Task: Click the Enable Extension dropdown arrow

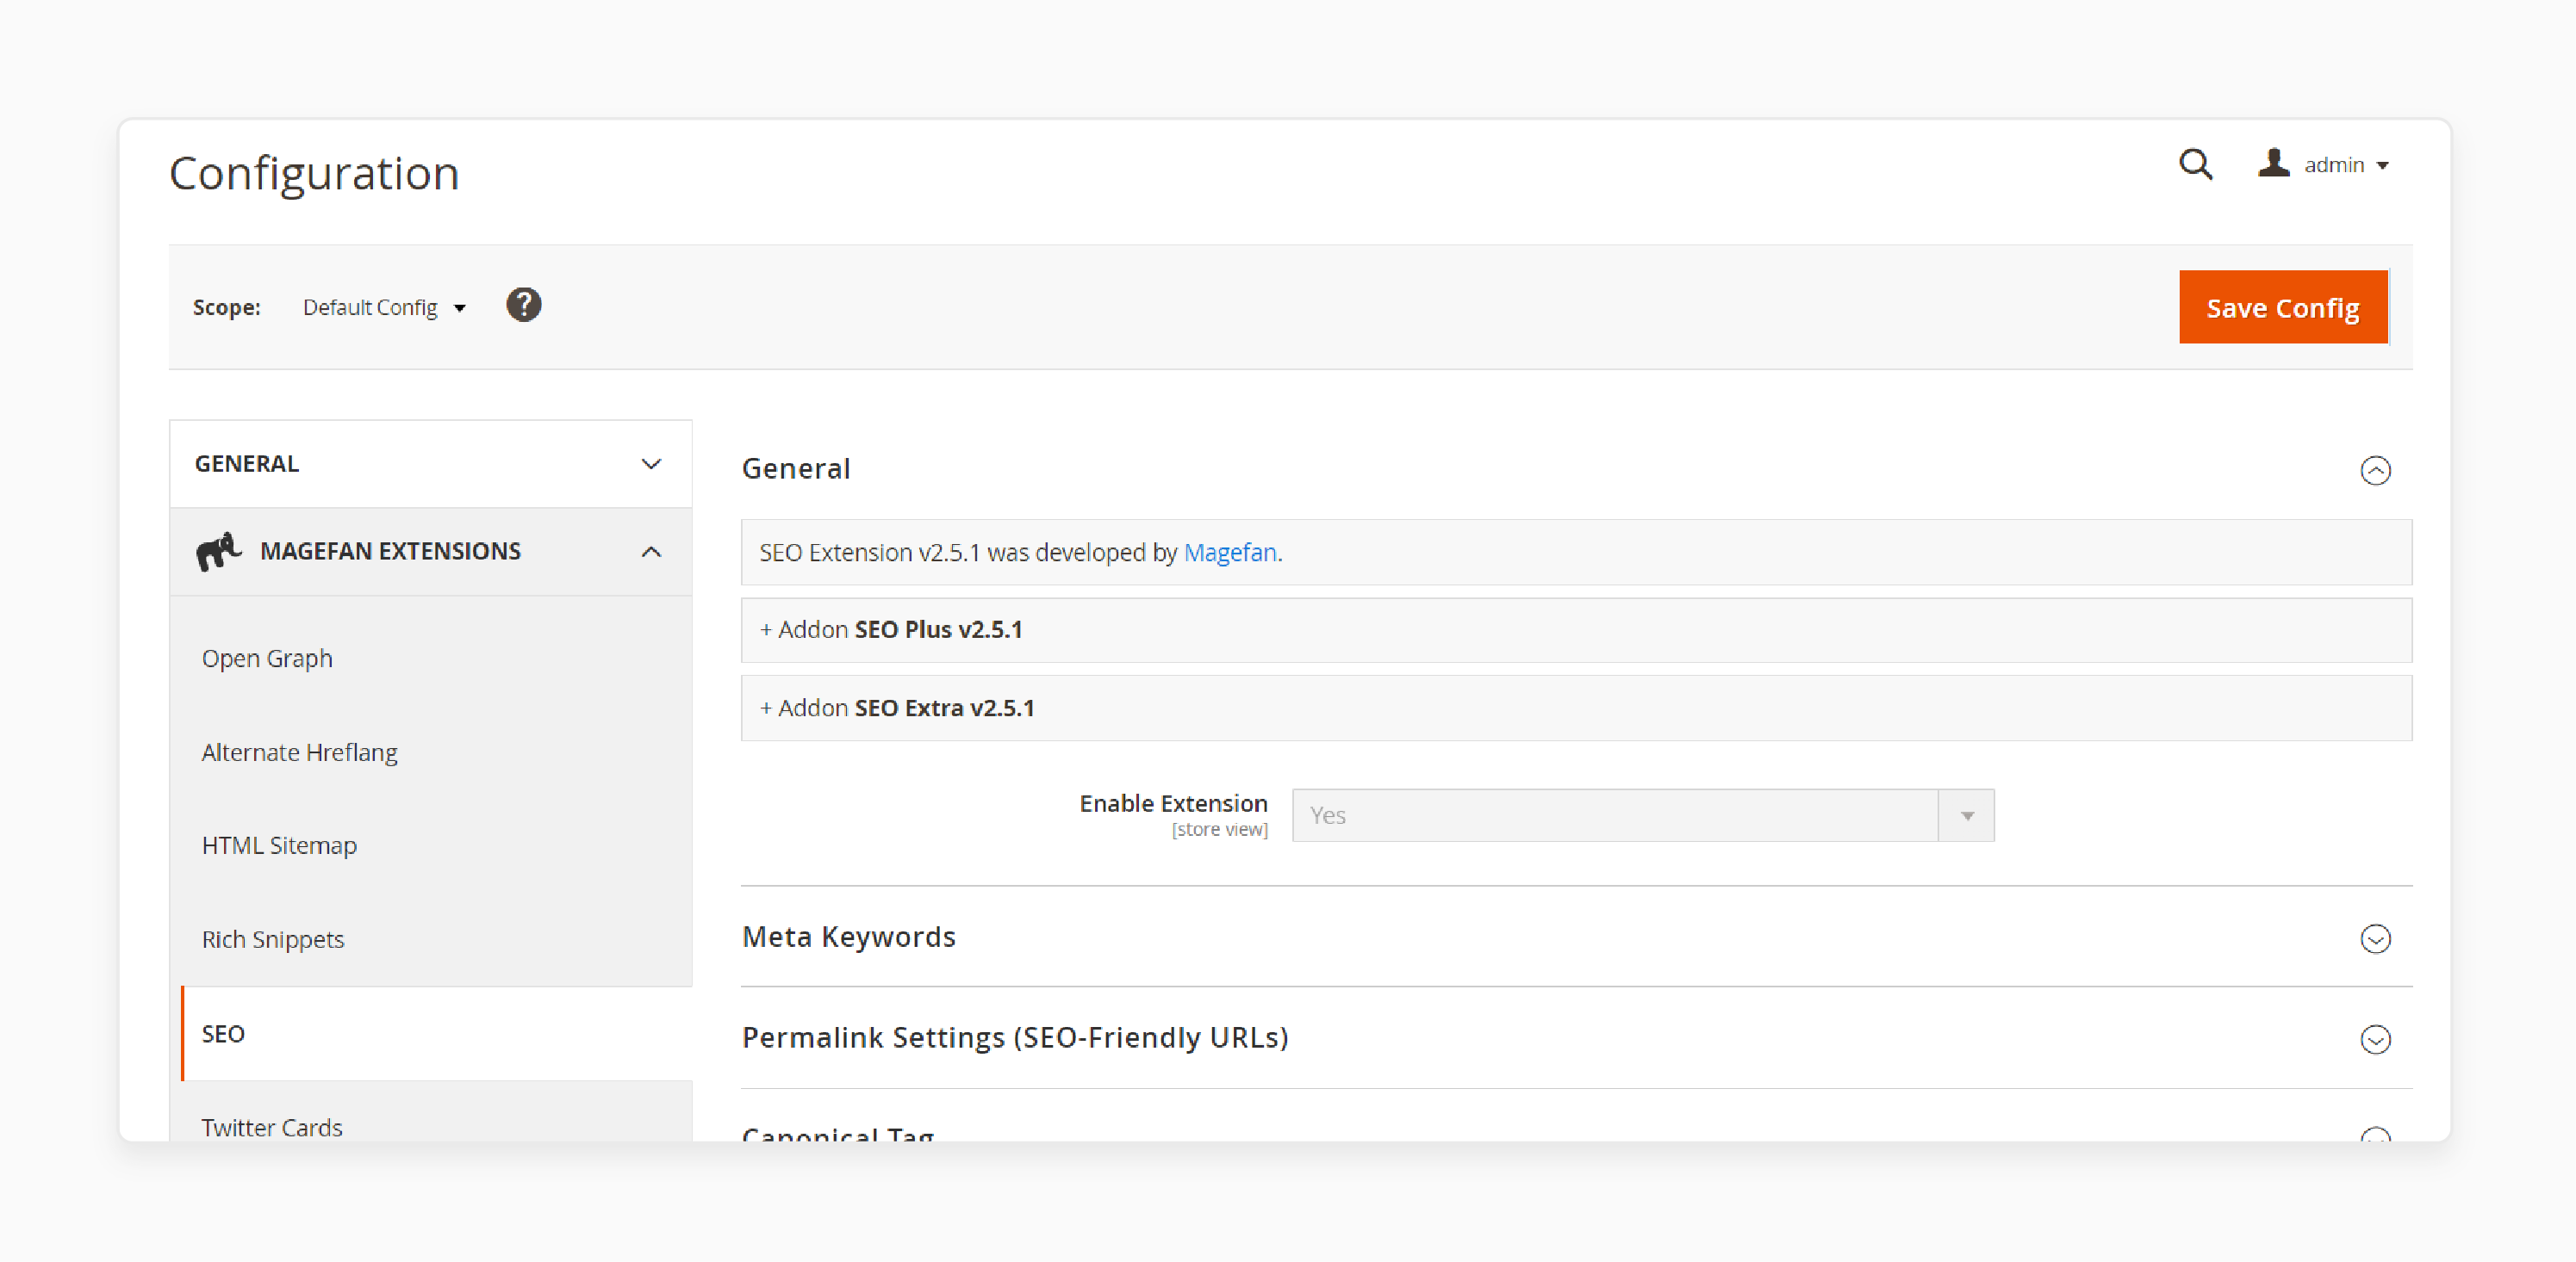Action: pyautogui.click(x=1965, y=815)
